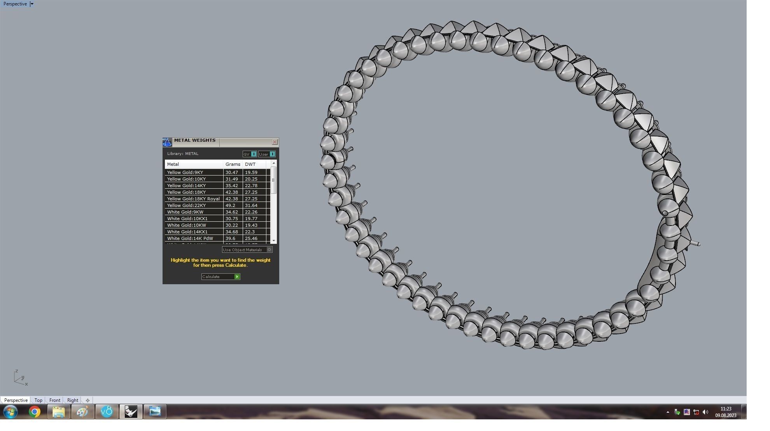Add a new viewport tab

point(87,400)
